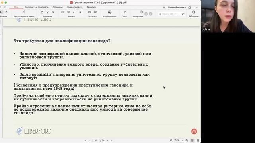Select the hand pan tool
Image resolution: width=255 pixels, height=143 pixels.
[x=6, y=12]
